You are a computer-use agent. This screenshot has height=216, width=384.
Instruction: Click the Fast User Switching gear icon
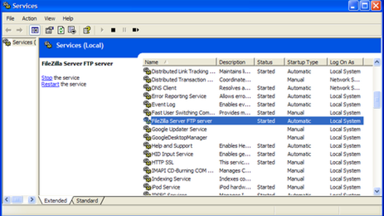coord(147,113)
